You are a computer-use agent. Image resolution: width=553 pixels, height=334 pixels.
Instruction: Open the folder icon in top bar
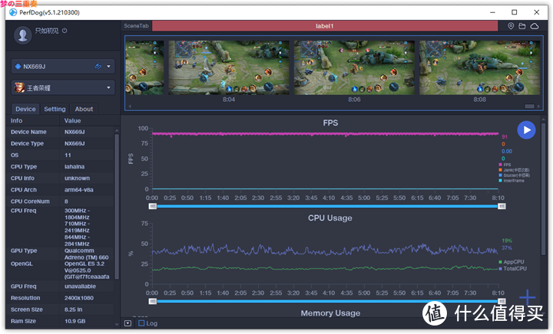pyautogui.click(x=522, y=26)
